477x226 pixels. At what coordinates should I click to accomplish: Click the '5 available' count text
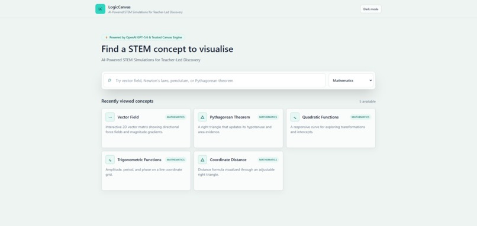tap(367, 101)
